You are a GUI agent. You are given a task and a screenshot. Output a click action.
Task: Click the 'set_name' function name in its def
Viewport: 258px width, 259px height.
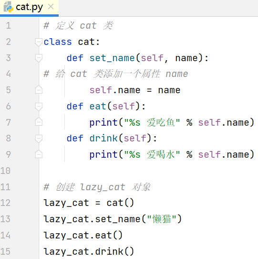click(x=112, y=58)
